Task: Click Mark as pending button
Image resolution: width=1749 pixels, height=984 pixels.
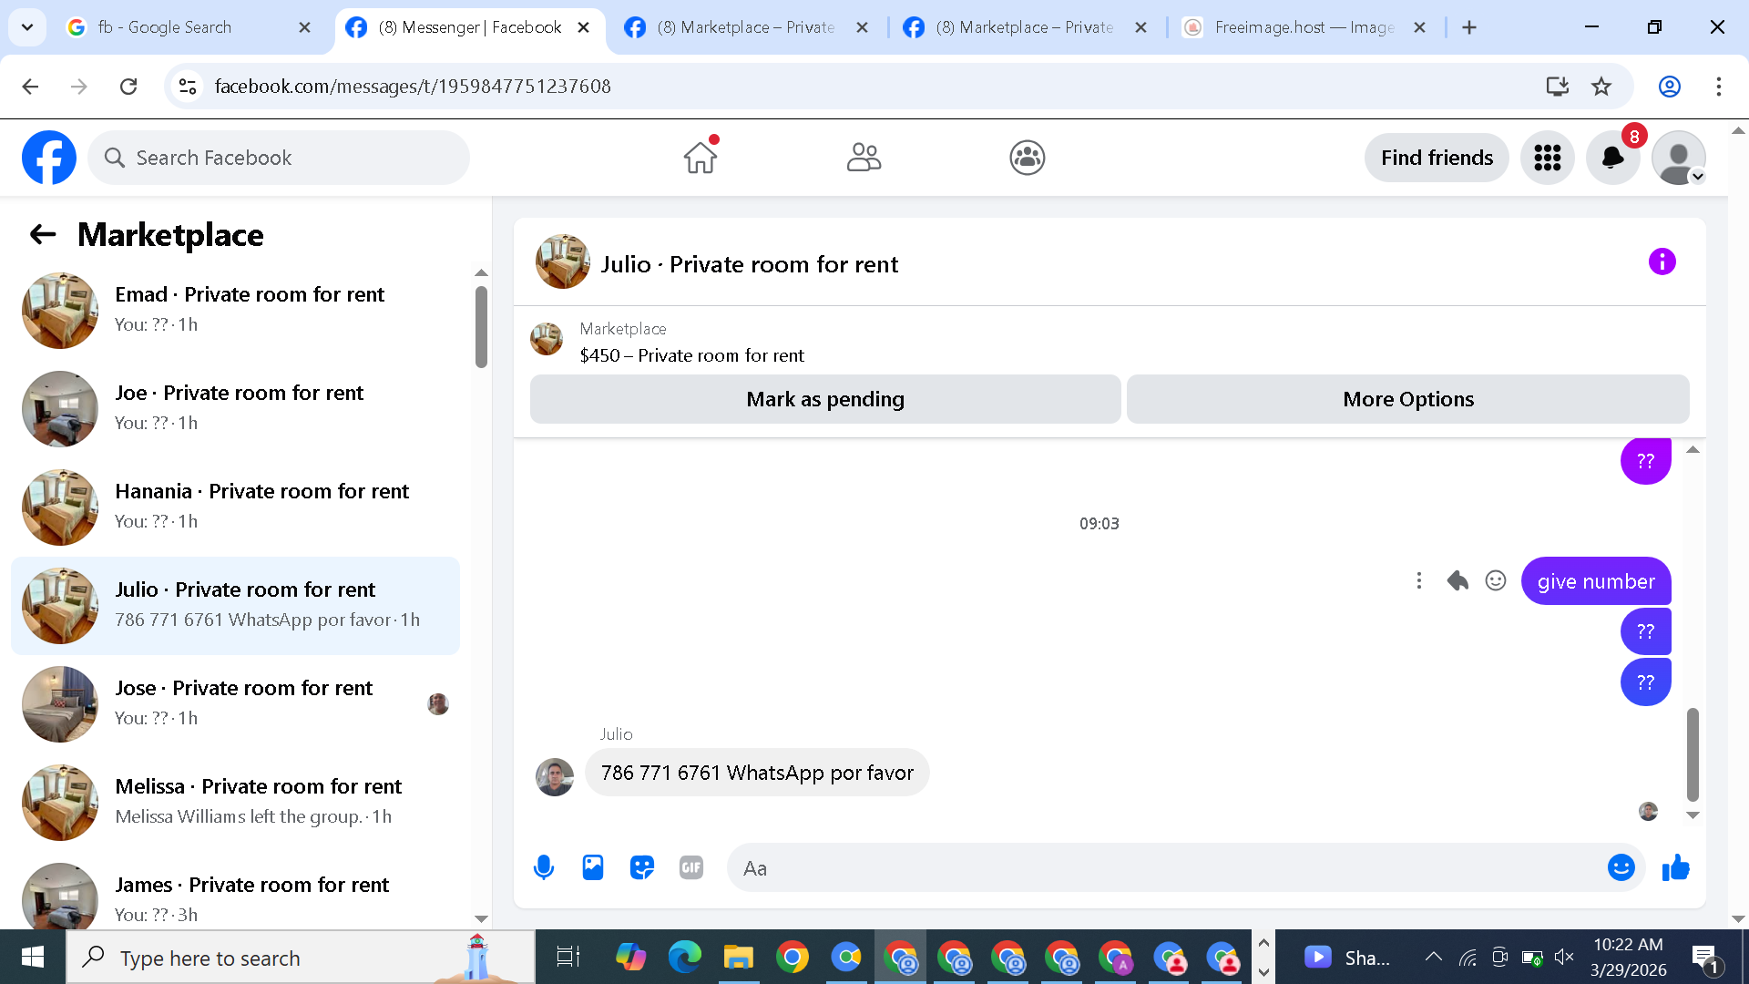Action: pyautogui.click(x=825, y=399)
